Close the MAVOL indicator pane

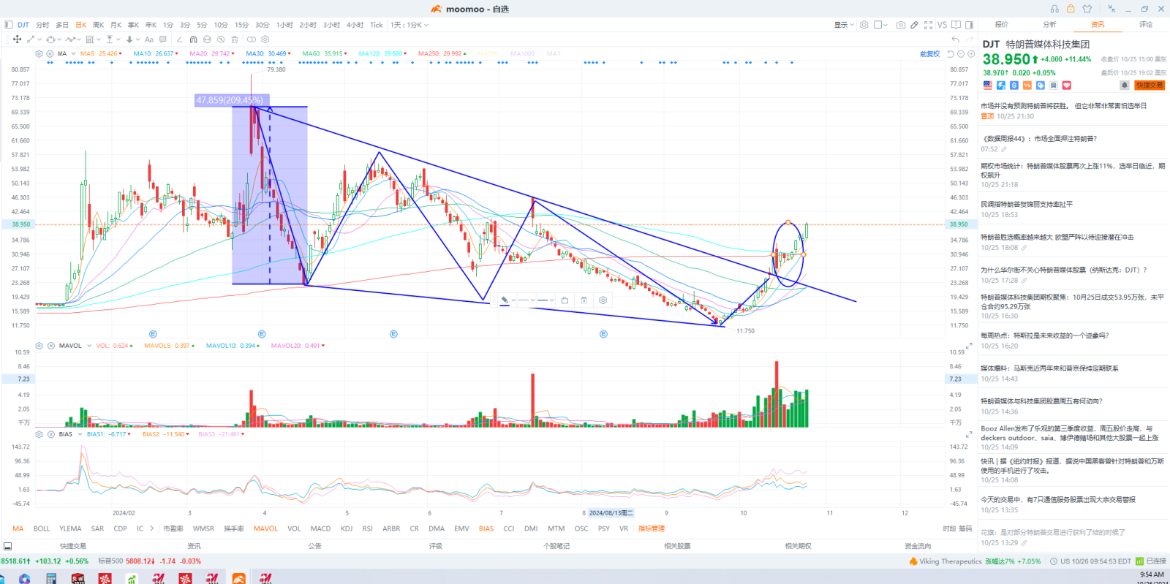point(51,346)
